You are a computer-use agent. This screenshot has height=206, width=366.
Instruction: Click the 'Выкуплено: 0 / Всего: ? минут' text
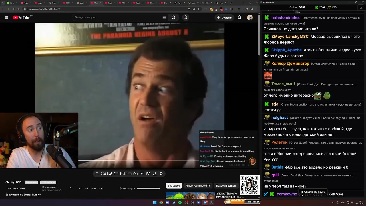[x=23, y=195]
